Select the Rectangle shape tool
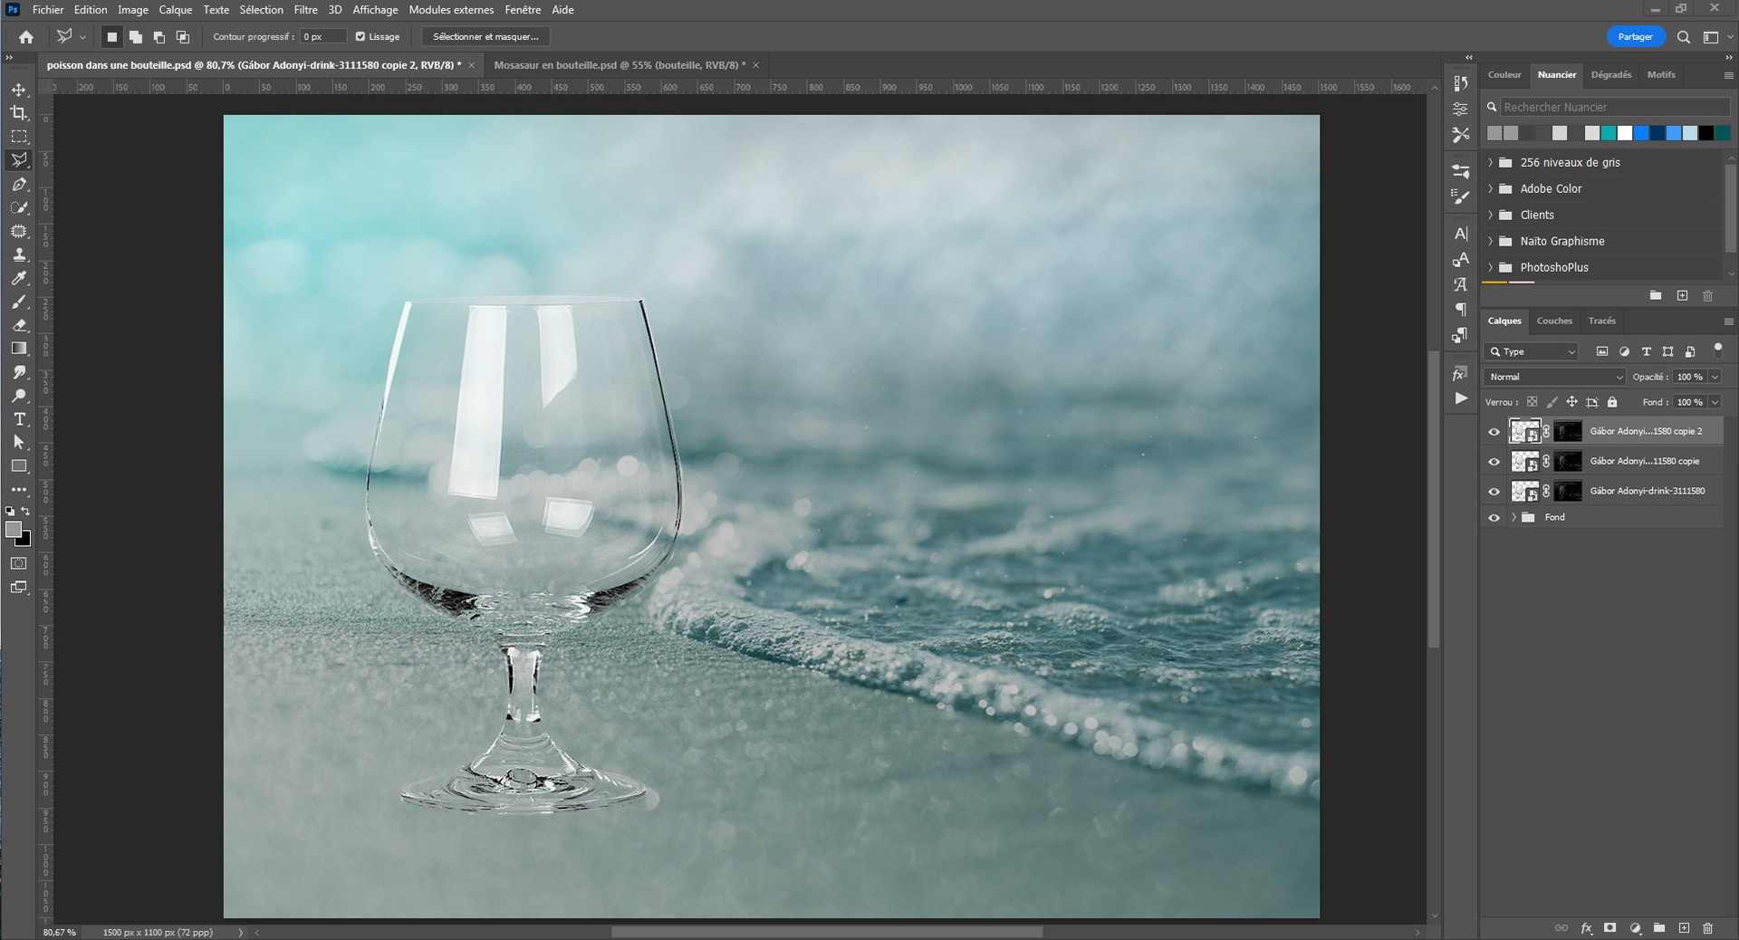 [19, 466]
